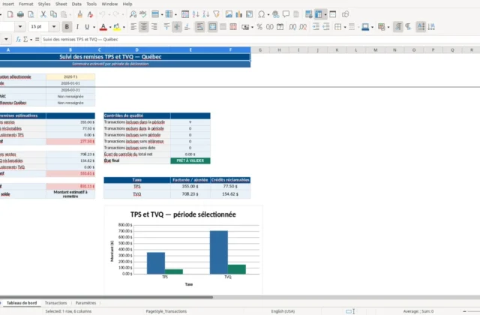The height and width of the screenshot is (315, 480).
Task: Increase indent with the toolbar icon
Action: click(316, 27)
